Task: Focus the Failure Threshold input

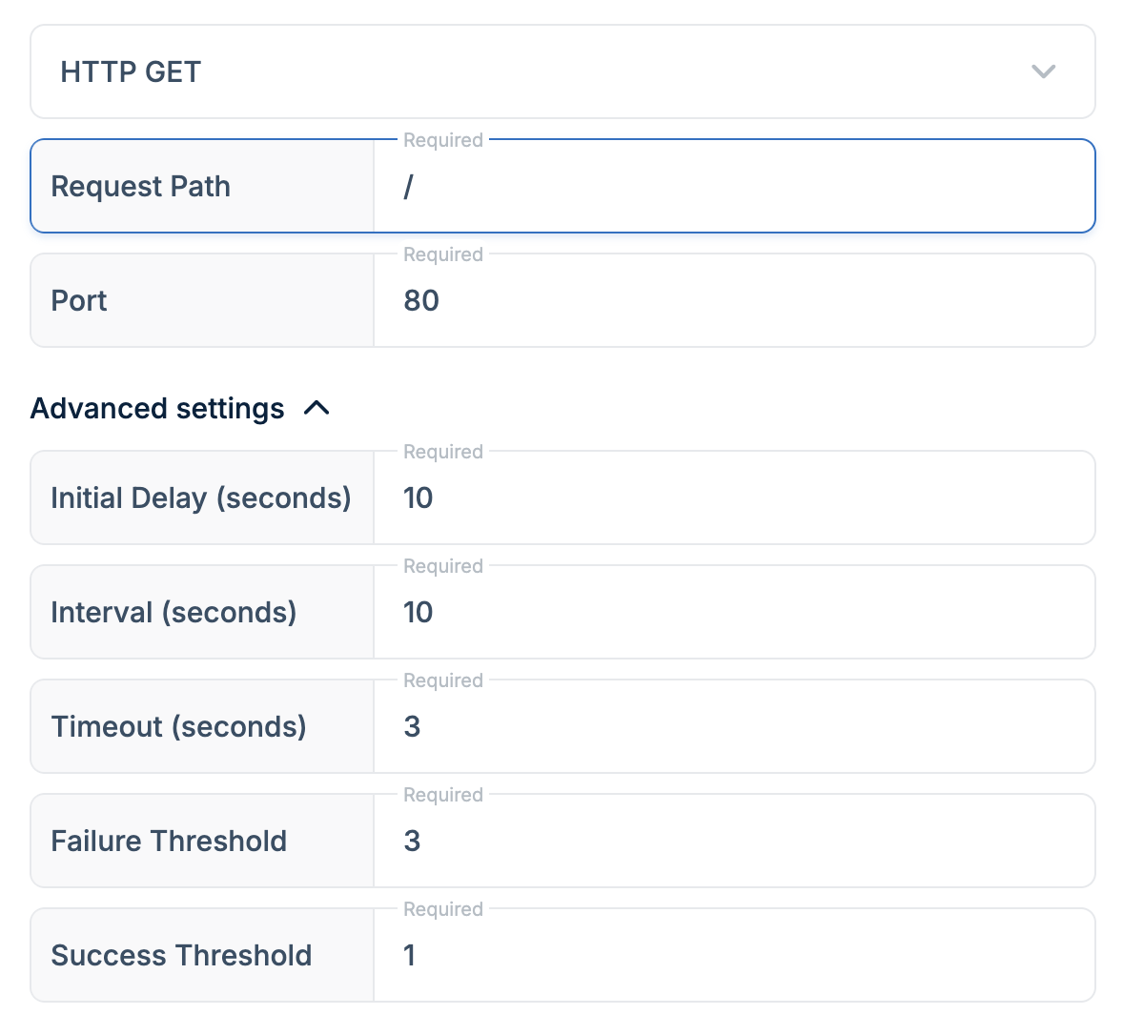Action: (734, 842)
